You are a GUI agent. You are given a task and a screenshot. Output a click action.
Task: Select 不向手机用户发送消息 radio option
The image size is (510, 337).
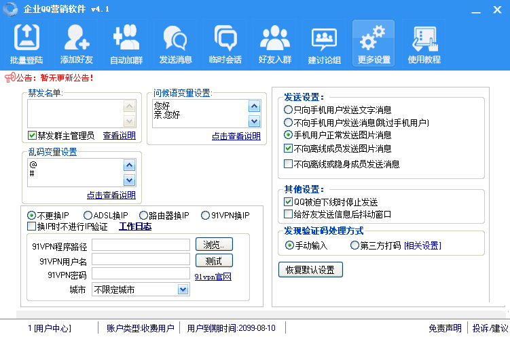(288, 123)
